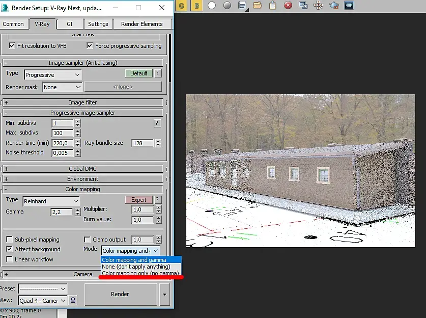Click the Render time (min) field

(63, 143)
